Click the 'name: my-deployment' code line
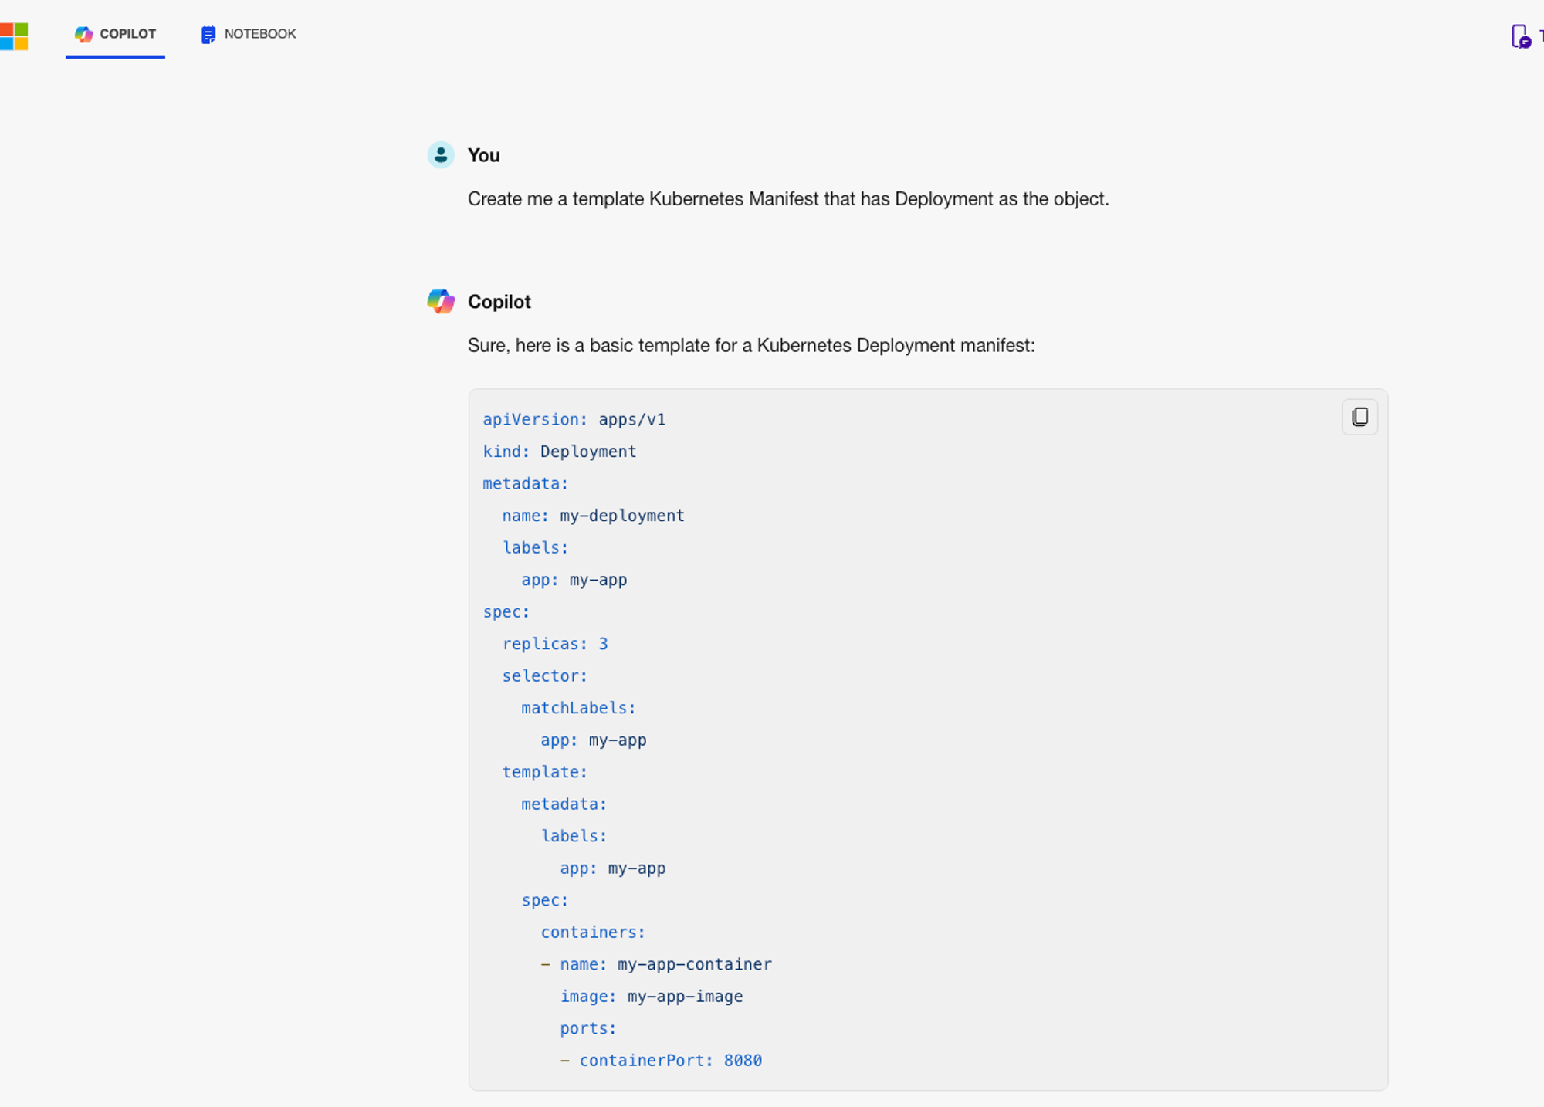The width and height of the screenshot is (1544, 1107). [593, 516]
